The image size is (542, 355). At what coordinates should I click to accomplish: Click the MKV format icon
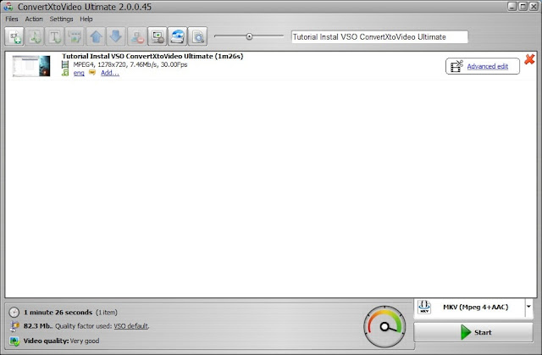[x=424, y=307]
